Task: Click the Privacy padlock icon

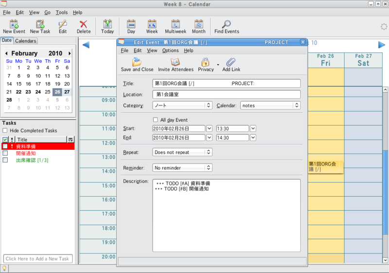Action: (205, 62)
